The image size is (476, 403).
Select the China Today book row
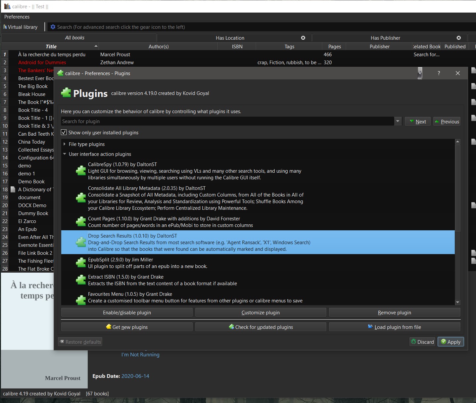pos(31,142)
